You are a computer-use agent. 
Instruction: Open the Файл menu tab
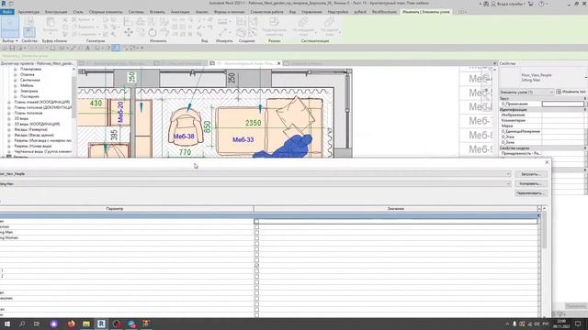tap(6, 12)
